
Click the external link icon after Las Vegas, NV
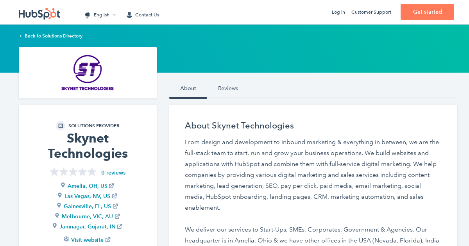115,196
